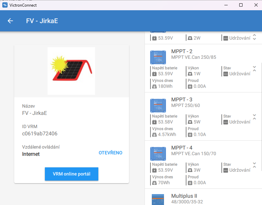The image size is (262, 205).
Task: Click the FV - JirkaE header title
Action: point(42,21)
